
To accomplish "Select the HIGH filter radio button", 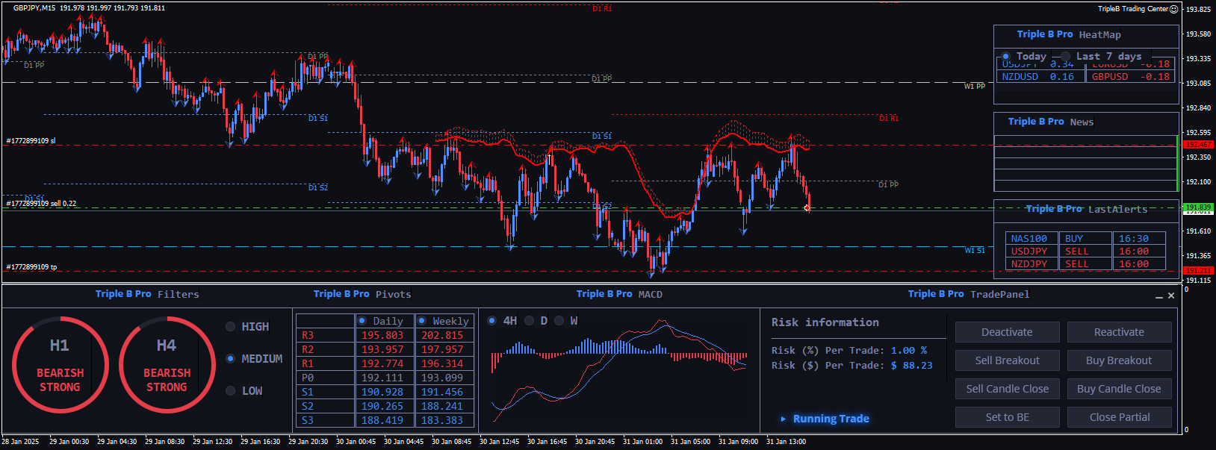I will click(231, 327).
